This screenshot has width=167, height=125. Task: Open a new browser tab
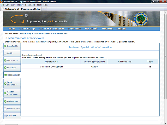[x=44, y=9]
